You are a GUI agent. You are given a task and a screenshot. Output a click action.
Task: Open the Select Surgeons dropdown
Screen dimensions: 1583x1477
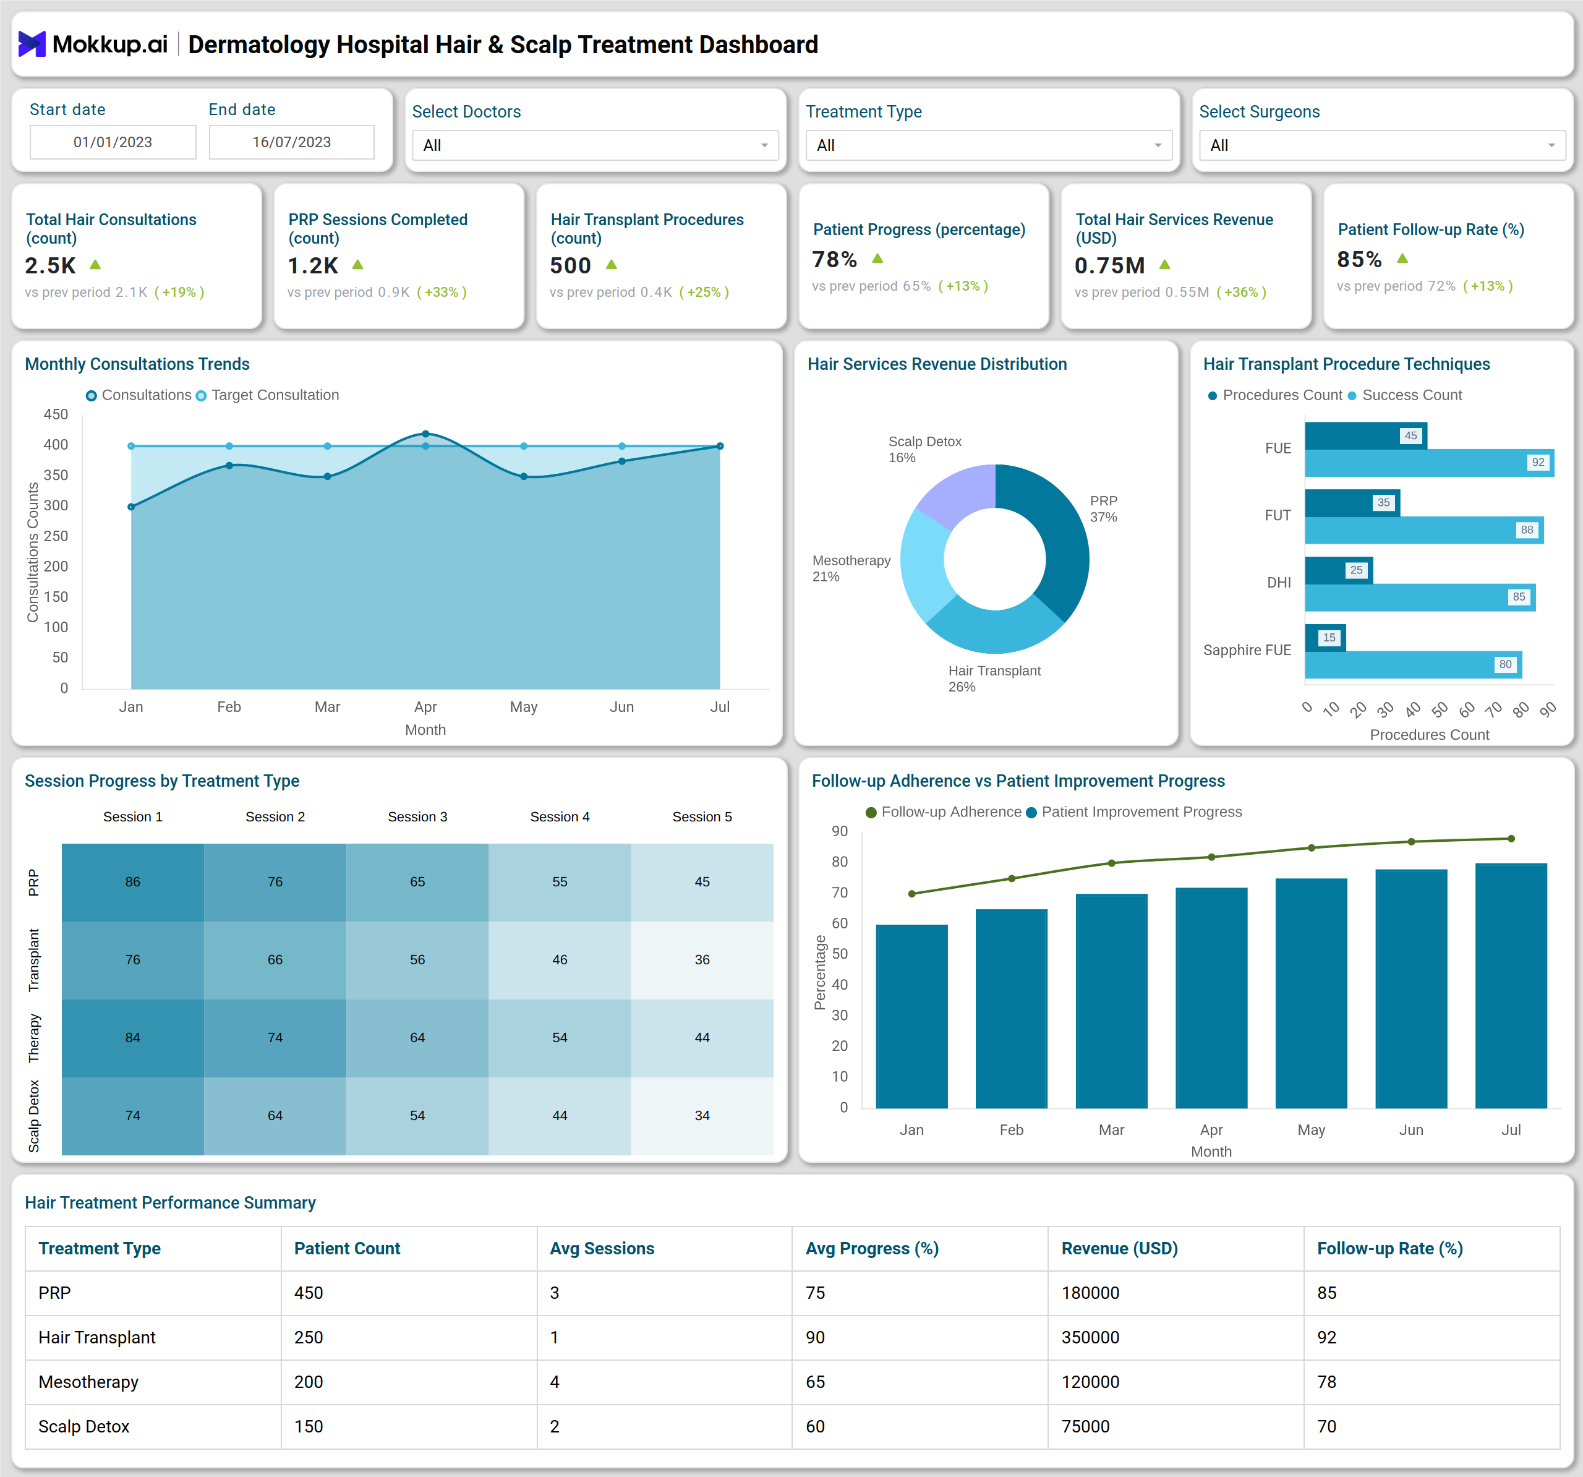coord(1381,145)
